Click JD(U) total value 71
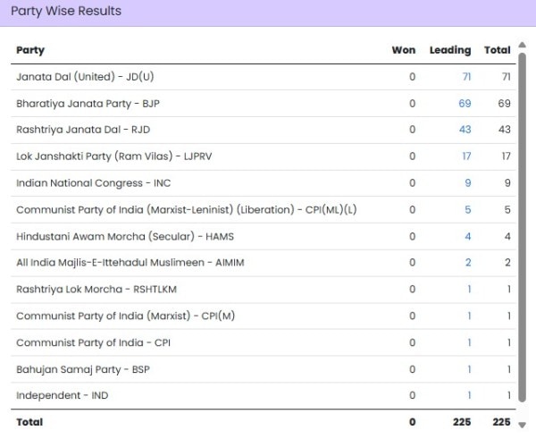The width and height of the screenshot is (536, 439). click(x=507, y=77)
